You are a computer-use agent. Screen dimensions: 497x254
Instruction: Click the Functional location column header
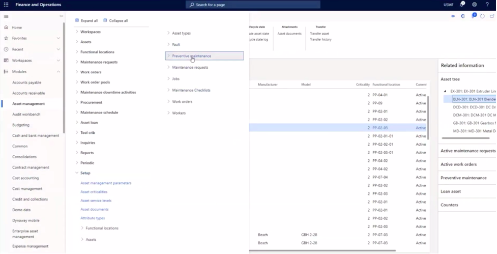[386, 84]
